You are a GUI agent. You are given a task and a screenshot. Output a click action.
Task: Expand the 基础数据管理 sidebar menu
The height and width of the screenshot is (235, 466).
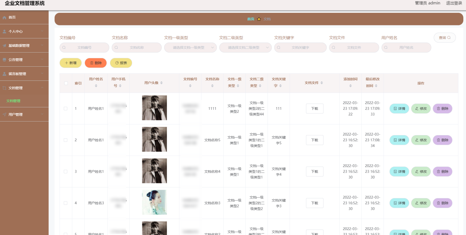tap(24, 46)
